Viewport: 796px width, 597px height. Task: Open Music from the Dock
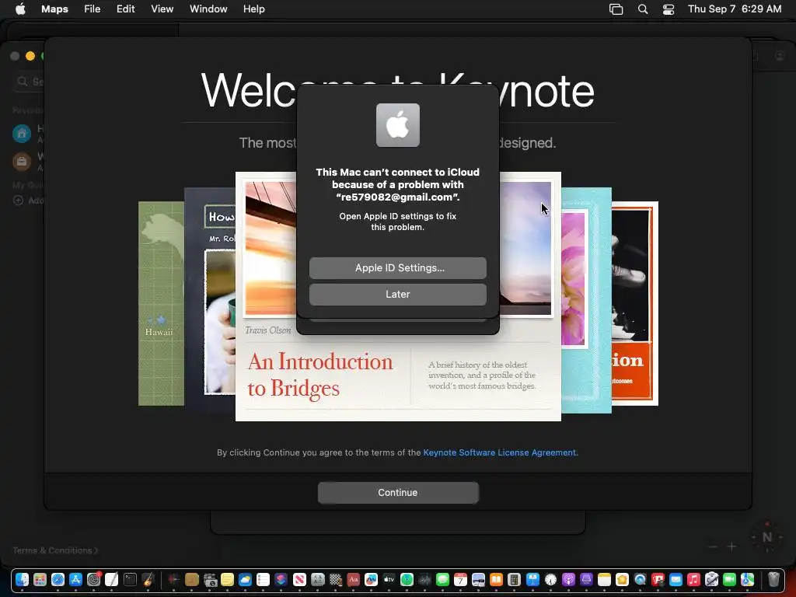(x=693, y=579)
